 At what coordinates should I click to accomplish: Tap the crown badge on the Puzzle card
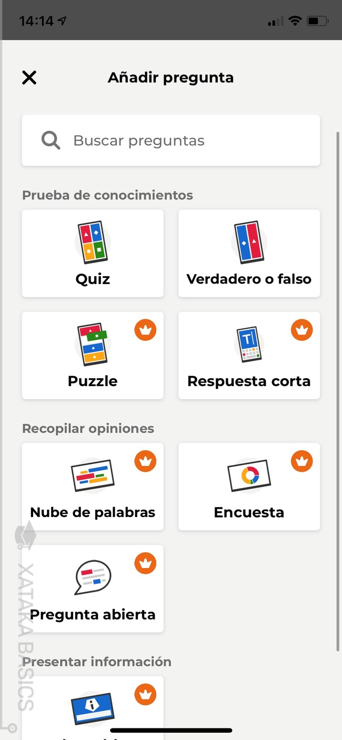(x=146, y=330)
